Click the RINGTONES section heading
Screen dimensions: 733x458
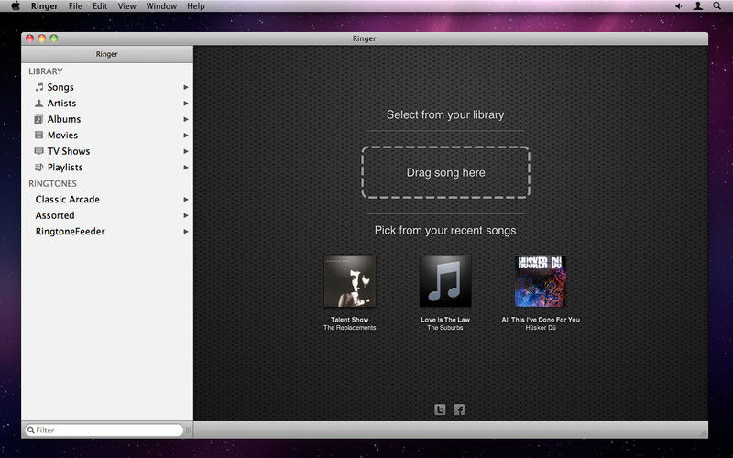(x=52, y=184)
